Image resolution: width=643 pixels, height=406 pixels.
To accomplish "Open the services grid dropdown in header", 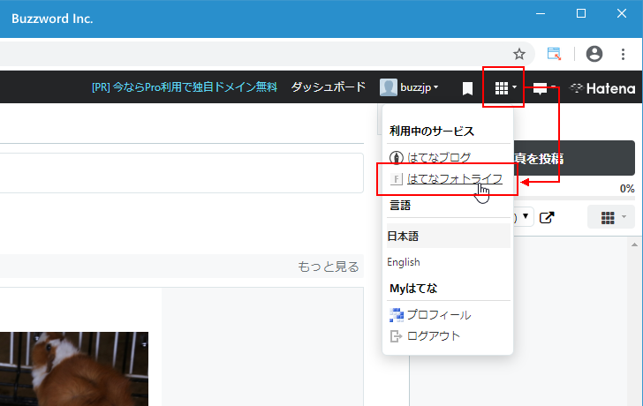I will click(x=505, y=87).
